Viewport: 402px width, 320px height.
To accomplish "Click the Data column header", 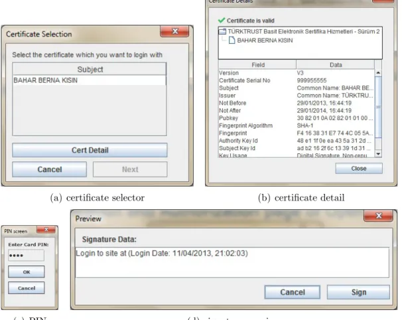I will [x=336, y=65].
